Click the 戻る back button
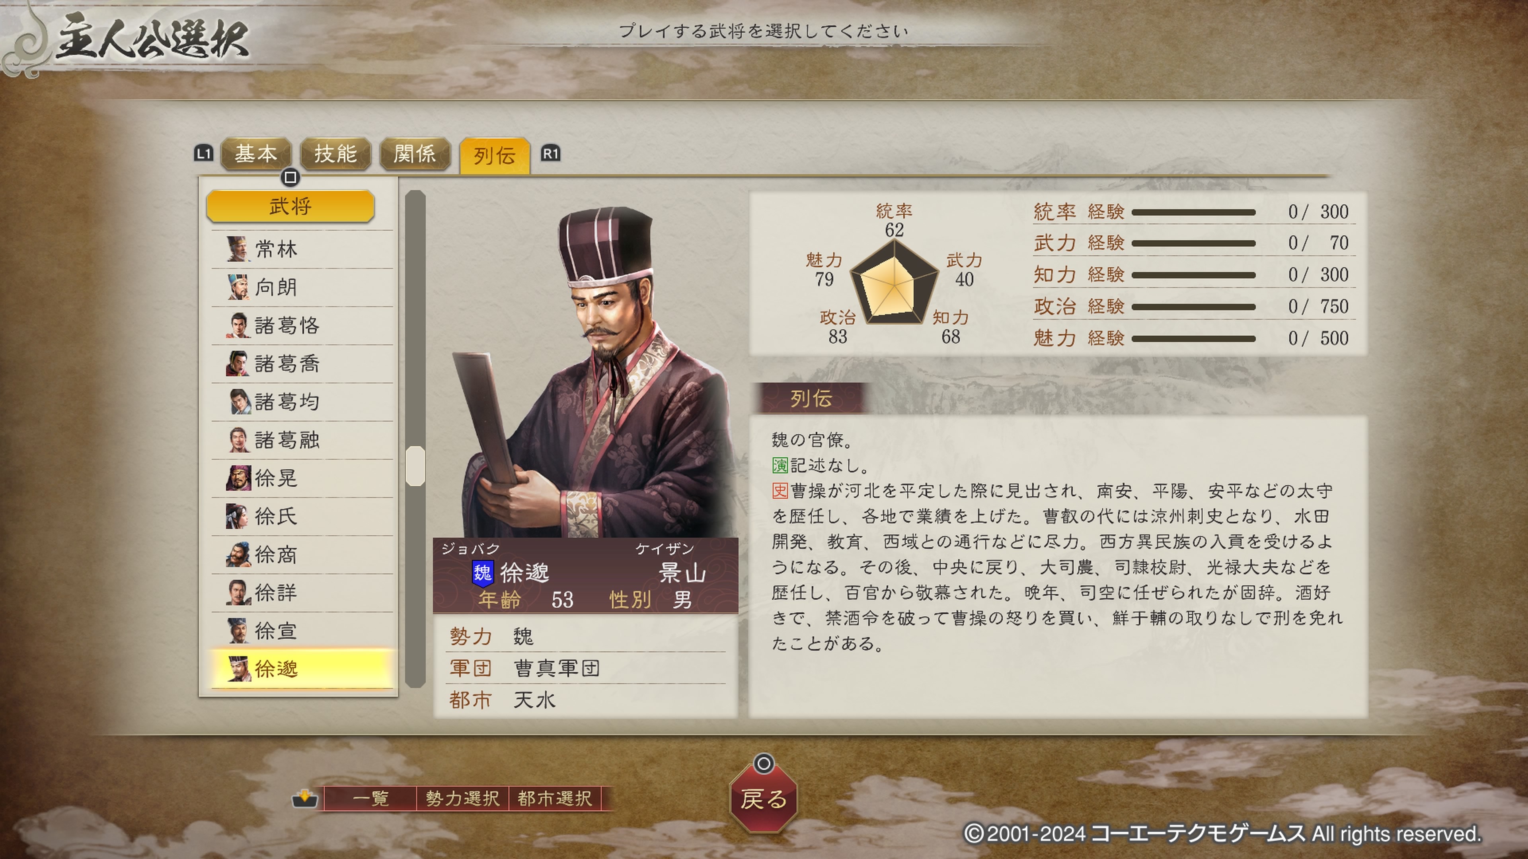Image resolution: width=1528 pixels, height=859 pixels. 764,798
